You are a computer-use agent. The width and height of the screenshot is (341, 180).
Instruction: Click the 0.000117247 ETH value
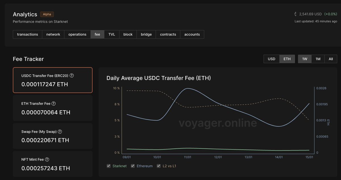45,84
